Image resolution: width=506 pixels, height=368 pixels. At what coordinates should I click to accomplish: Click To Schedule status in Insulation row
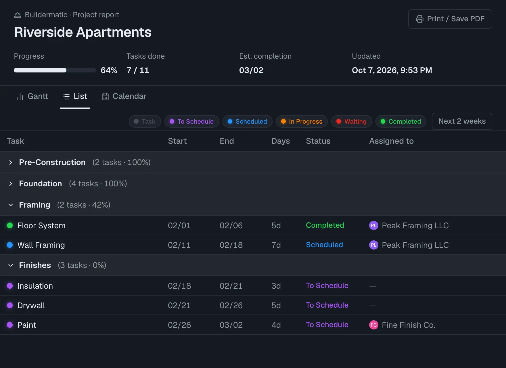coord(327,286)
